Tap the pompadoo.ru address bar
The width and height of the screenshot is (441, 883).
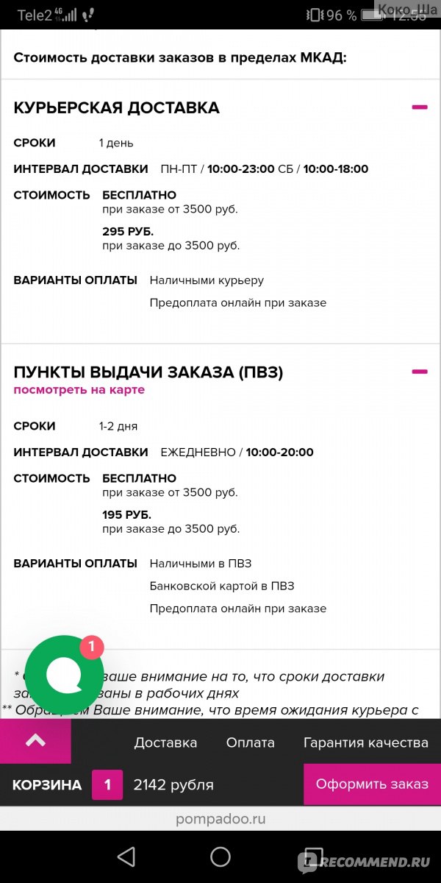(220, 819)
